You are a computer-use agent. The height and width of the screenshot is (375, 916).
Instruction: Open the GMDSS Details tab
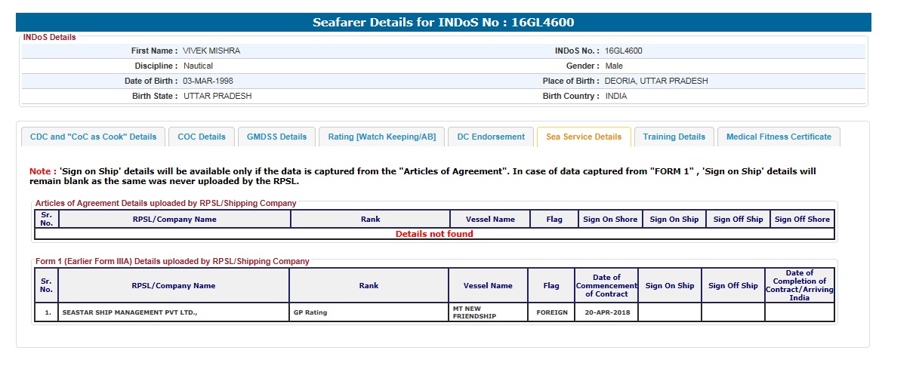(x=277, y=137)
